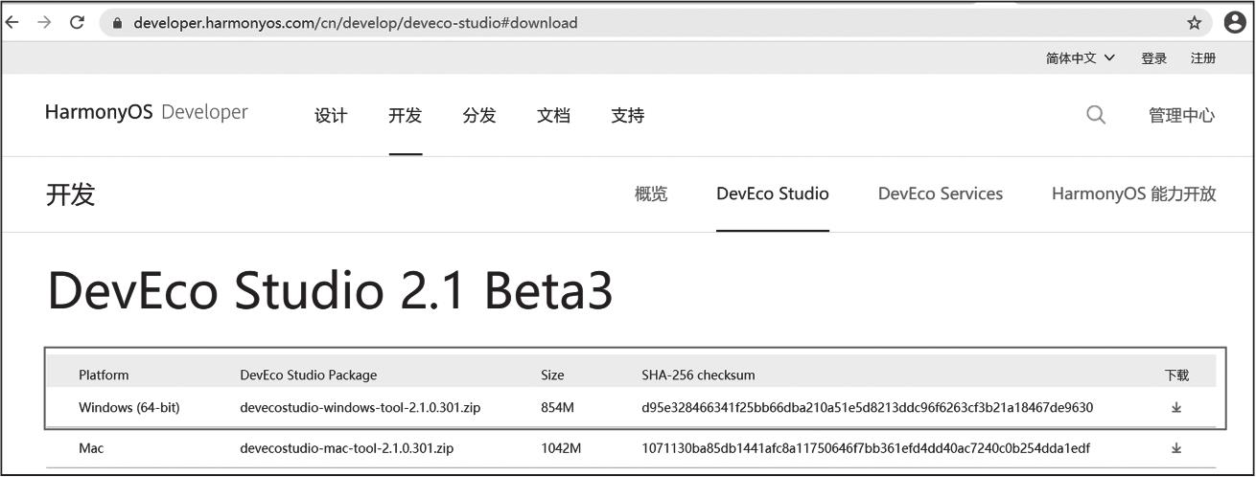
Task: Reload the page with refresh icon
Action: (x=77, y=23)
